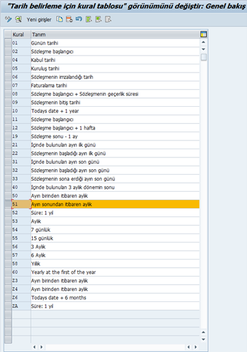
Task: Toggle the row selector for rule 12
Action: (x=8, y=128)
